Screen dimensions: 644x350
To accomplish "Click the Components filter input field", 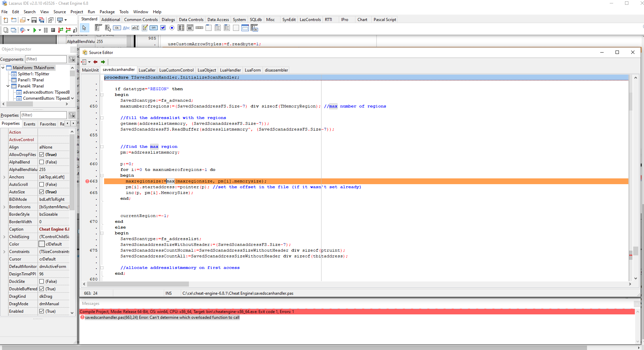I will 46,59.
